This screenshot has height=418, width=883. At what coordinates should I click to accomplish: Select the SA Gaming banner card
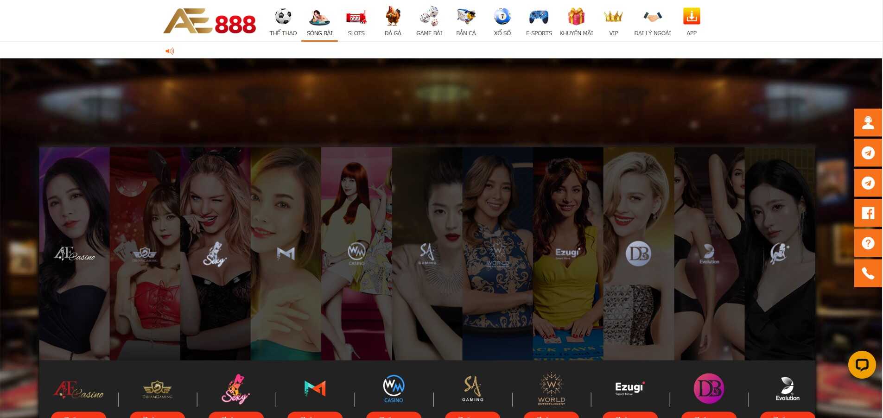pyautogui.click(x=427, y=253)
